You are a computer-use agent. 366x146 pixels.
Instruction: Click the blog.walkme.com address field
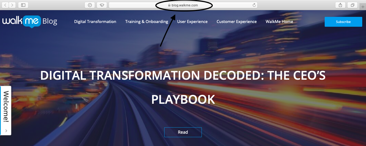click(183, 5)
